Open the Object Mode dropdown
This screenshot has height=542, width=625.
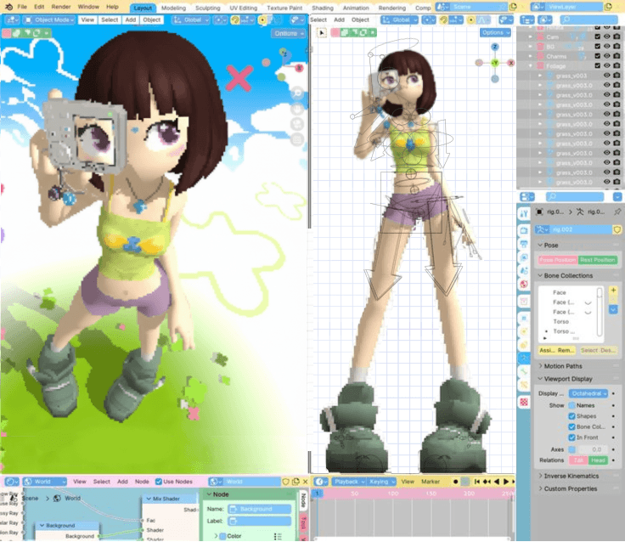point(49,20)
